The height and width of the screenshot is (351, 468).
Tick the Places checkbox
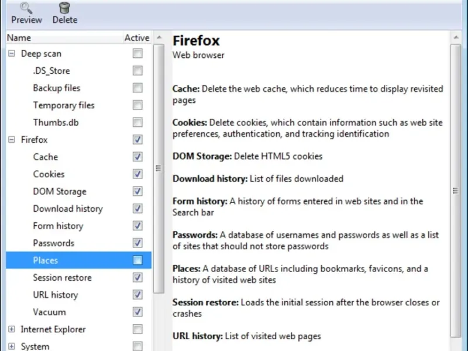click(x=137, y=260)
